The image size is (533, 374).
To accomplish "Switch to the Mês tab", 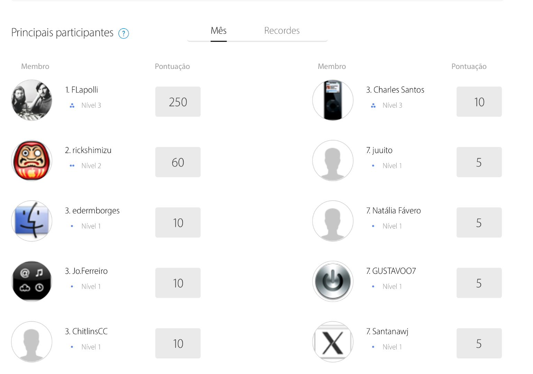I will tap(219, 31).
